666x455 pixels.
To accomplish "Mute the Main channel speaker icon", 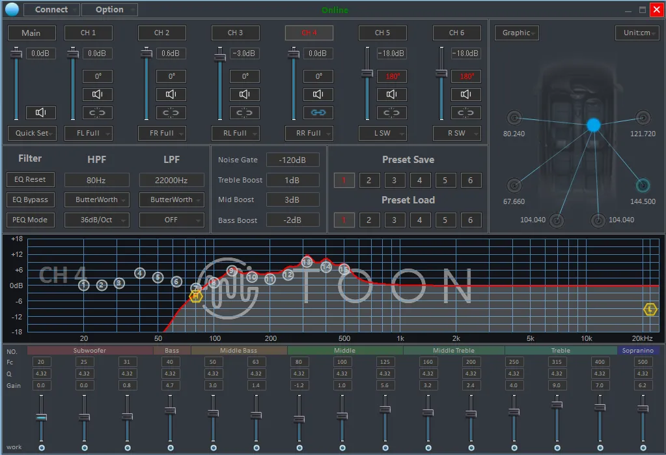I will tap(40, 113).
